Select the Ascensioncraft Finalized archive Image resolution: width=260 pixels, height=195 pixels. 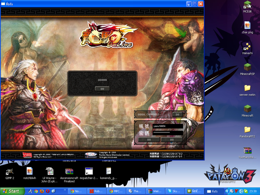pos(69,175)
